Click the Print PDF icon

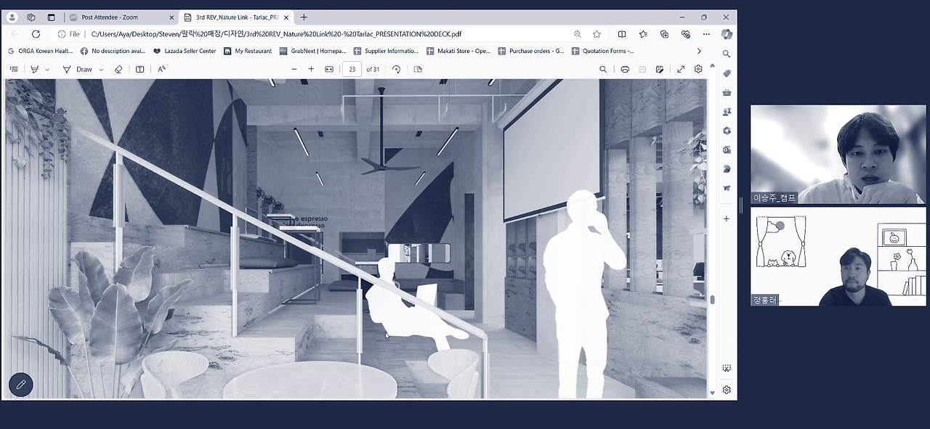point(625,69)
